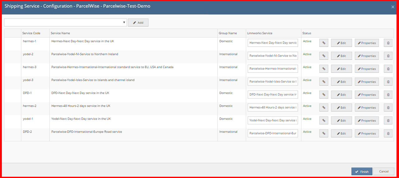Focus Linnworks Service field for DPD-2 row
Image resolution: width=399 pixels, height=178 pixels.
[x=273, y=133]
